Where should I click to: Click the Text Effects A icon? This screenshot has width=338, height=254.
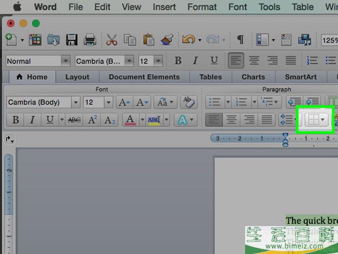point(182,120)
